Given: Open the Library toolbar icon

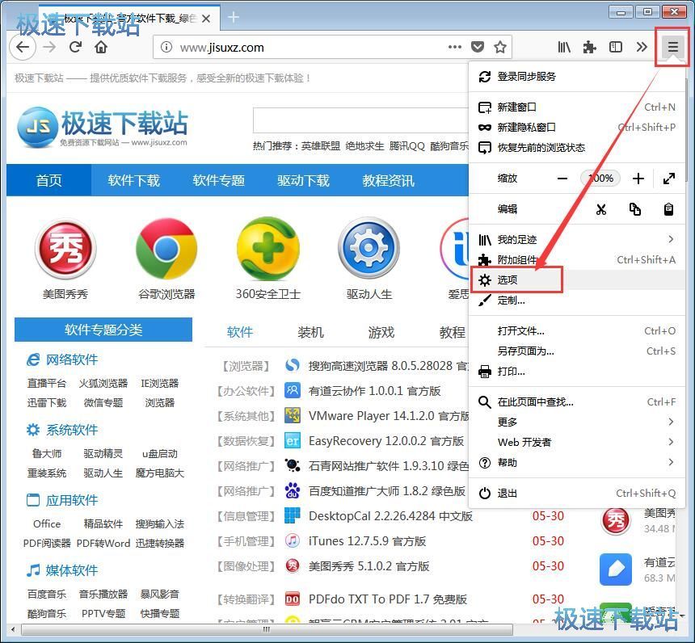Looking at the screenshot, I should coord(564,47).
